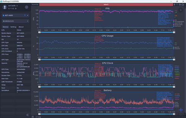Click the user avatar picture
186x118 pixels.
(5, 7)
